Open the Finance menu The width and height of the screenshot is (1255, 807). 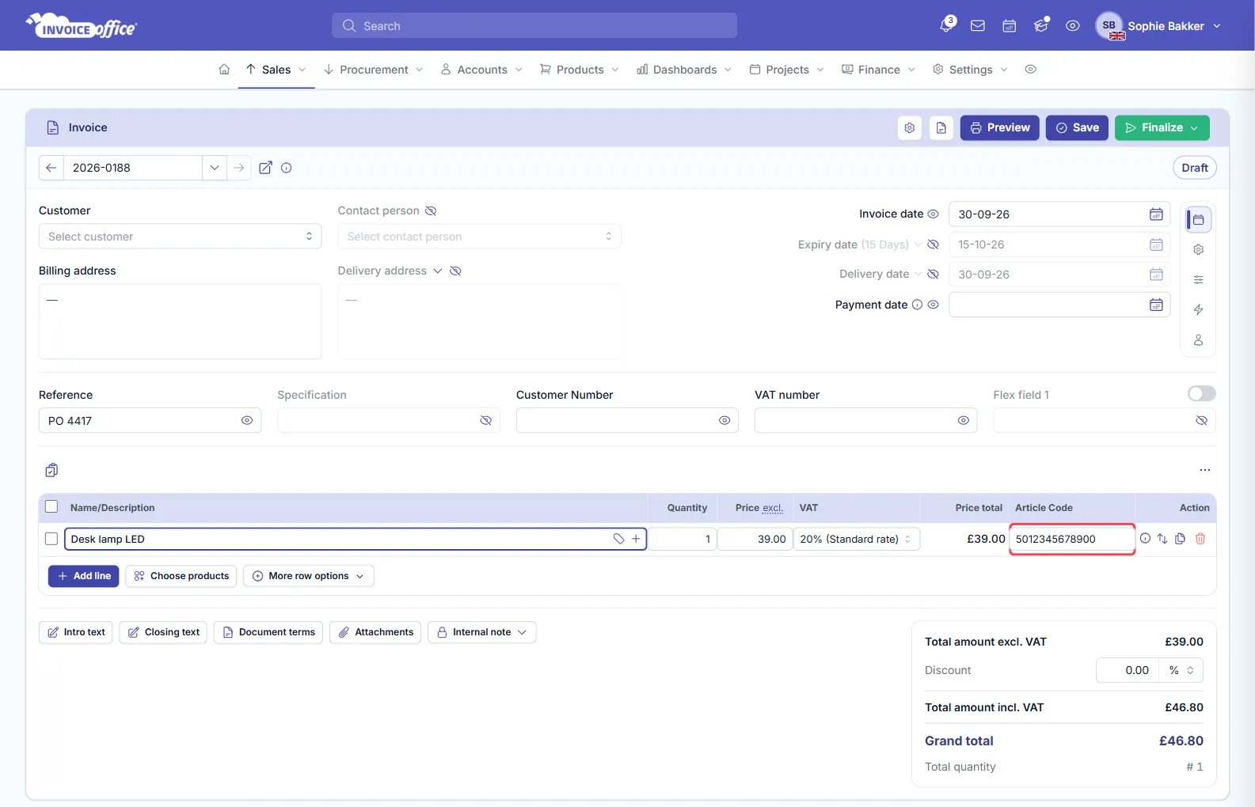pos(879,70)
